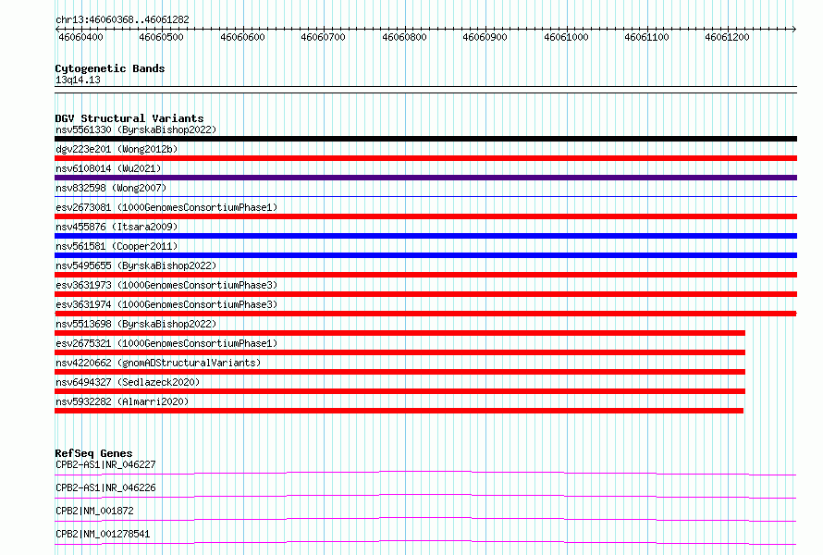Click the magenta line under CPB2|NM_001278541
823x555 pixels.
click(425, 542)
